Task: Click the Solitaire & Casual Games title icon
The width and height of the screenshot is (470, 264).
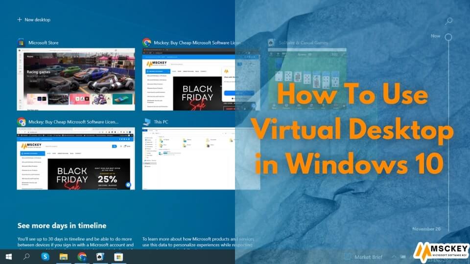Action: (x=271, y=43)
